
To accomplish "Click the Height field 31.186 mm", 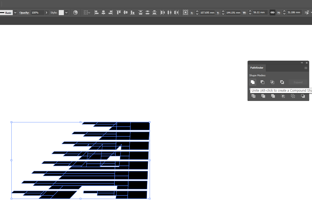I will pyautogui.click(x=294, y=12).
